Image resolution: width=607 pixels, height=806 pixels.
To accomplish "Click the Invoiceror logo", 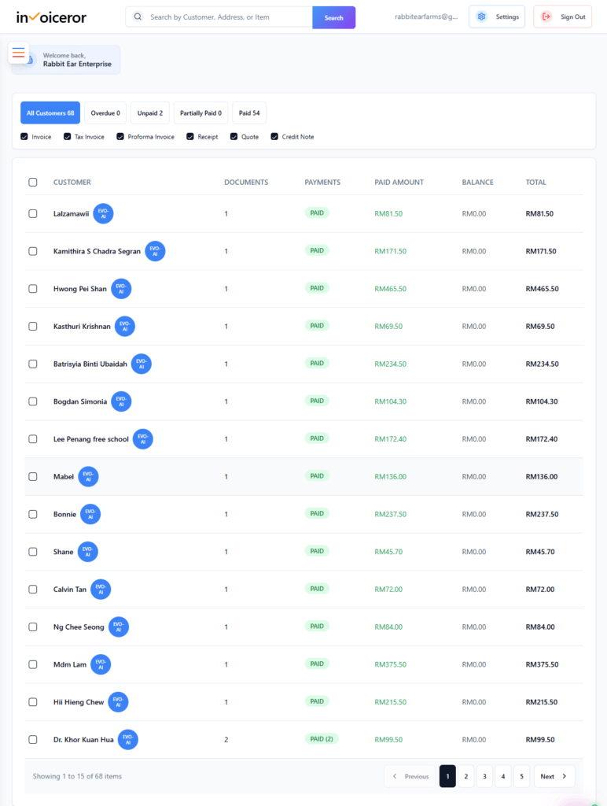I will click(x=51, y=17).
